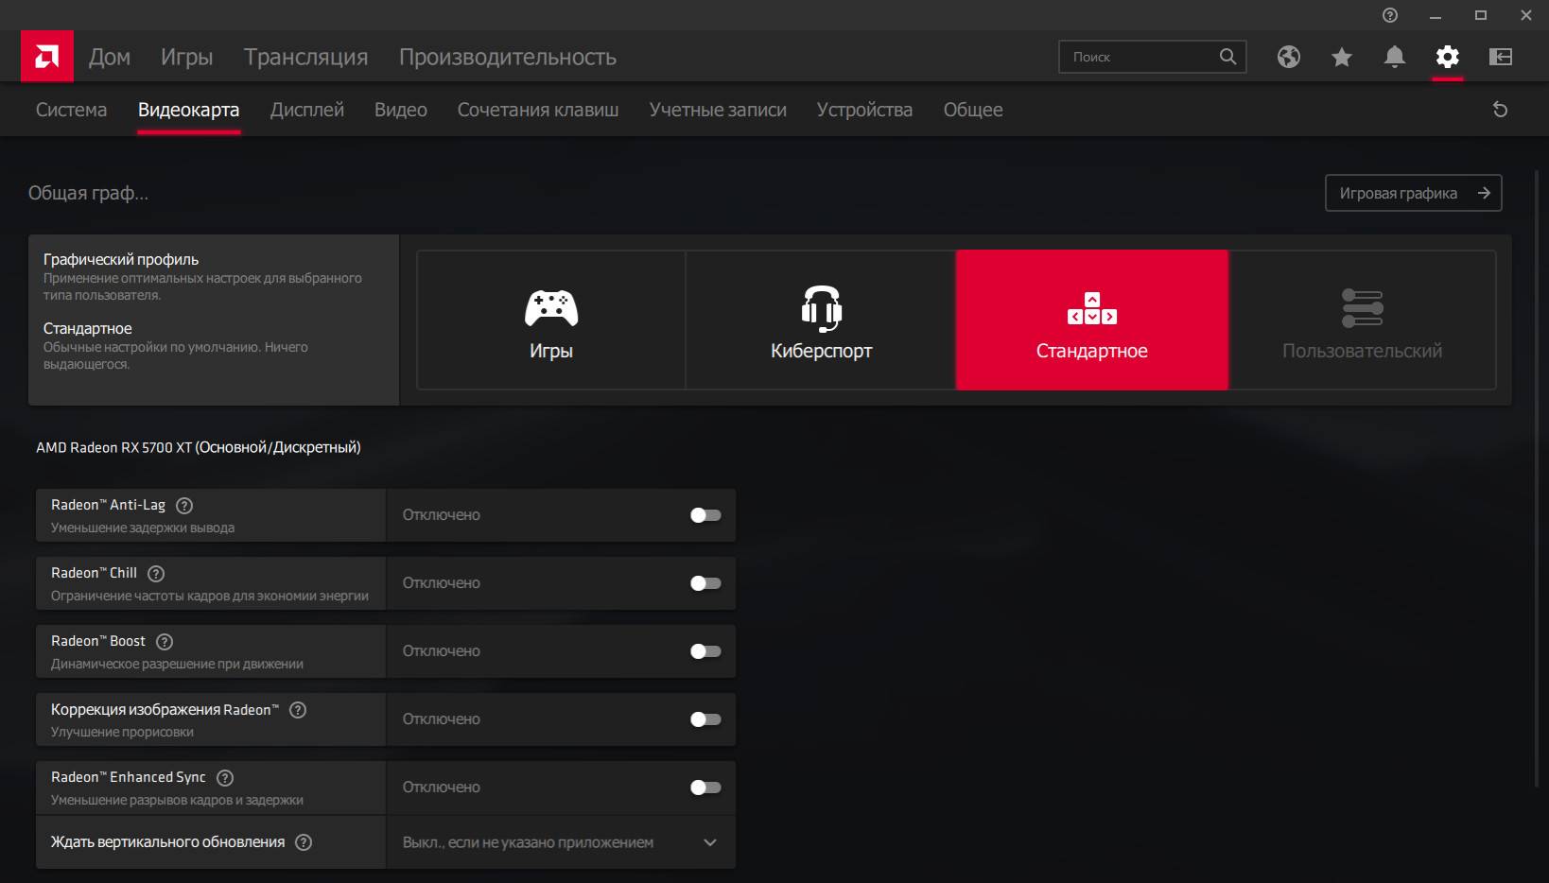Select the Стандартное profile tile
Screen dimensions: 1549x883
coord(1092,320)
